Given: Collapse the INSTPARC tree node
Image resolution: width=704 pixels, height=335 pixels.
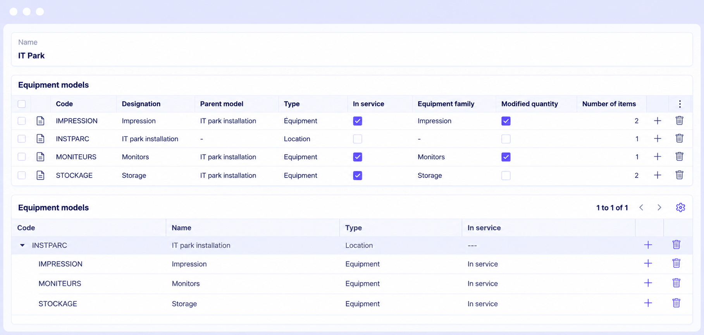Looking at the screenshot, I should 22,245.
